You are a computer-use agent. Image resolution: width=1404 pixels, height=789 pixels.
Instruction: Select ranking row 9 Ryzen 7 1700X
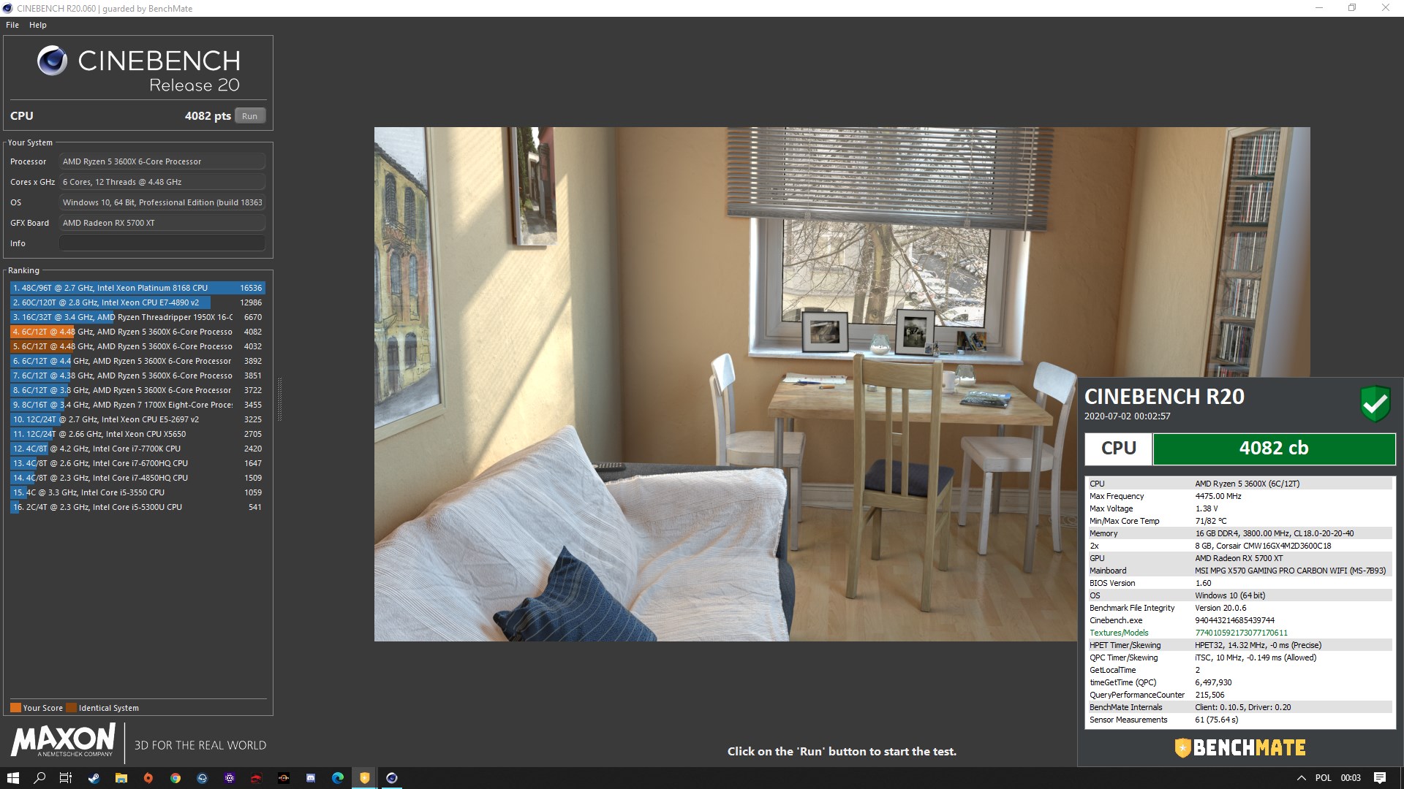(137, 405)
